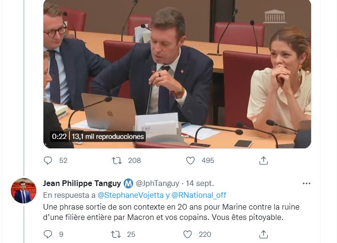Open Jean Philippe Tanguy's profile picture

24,191
